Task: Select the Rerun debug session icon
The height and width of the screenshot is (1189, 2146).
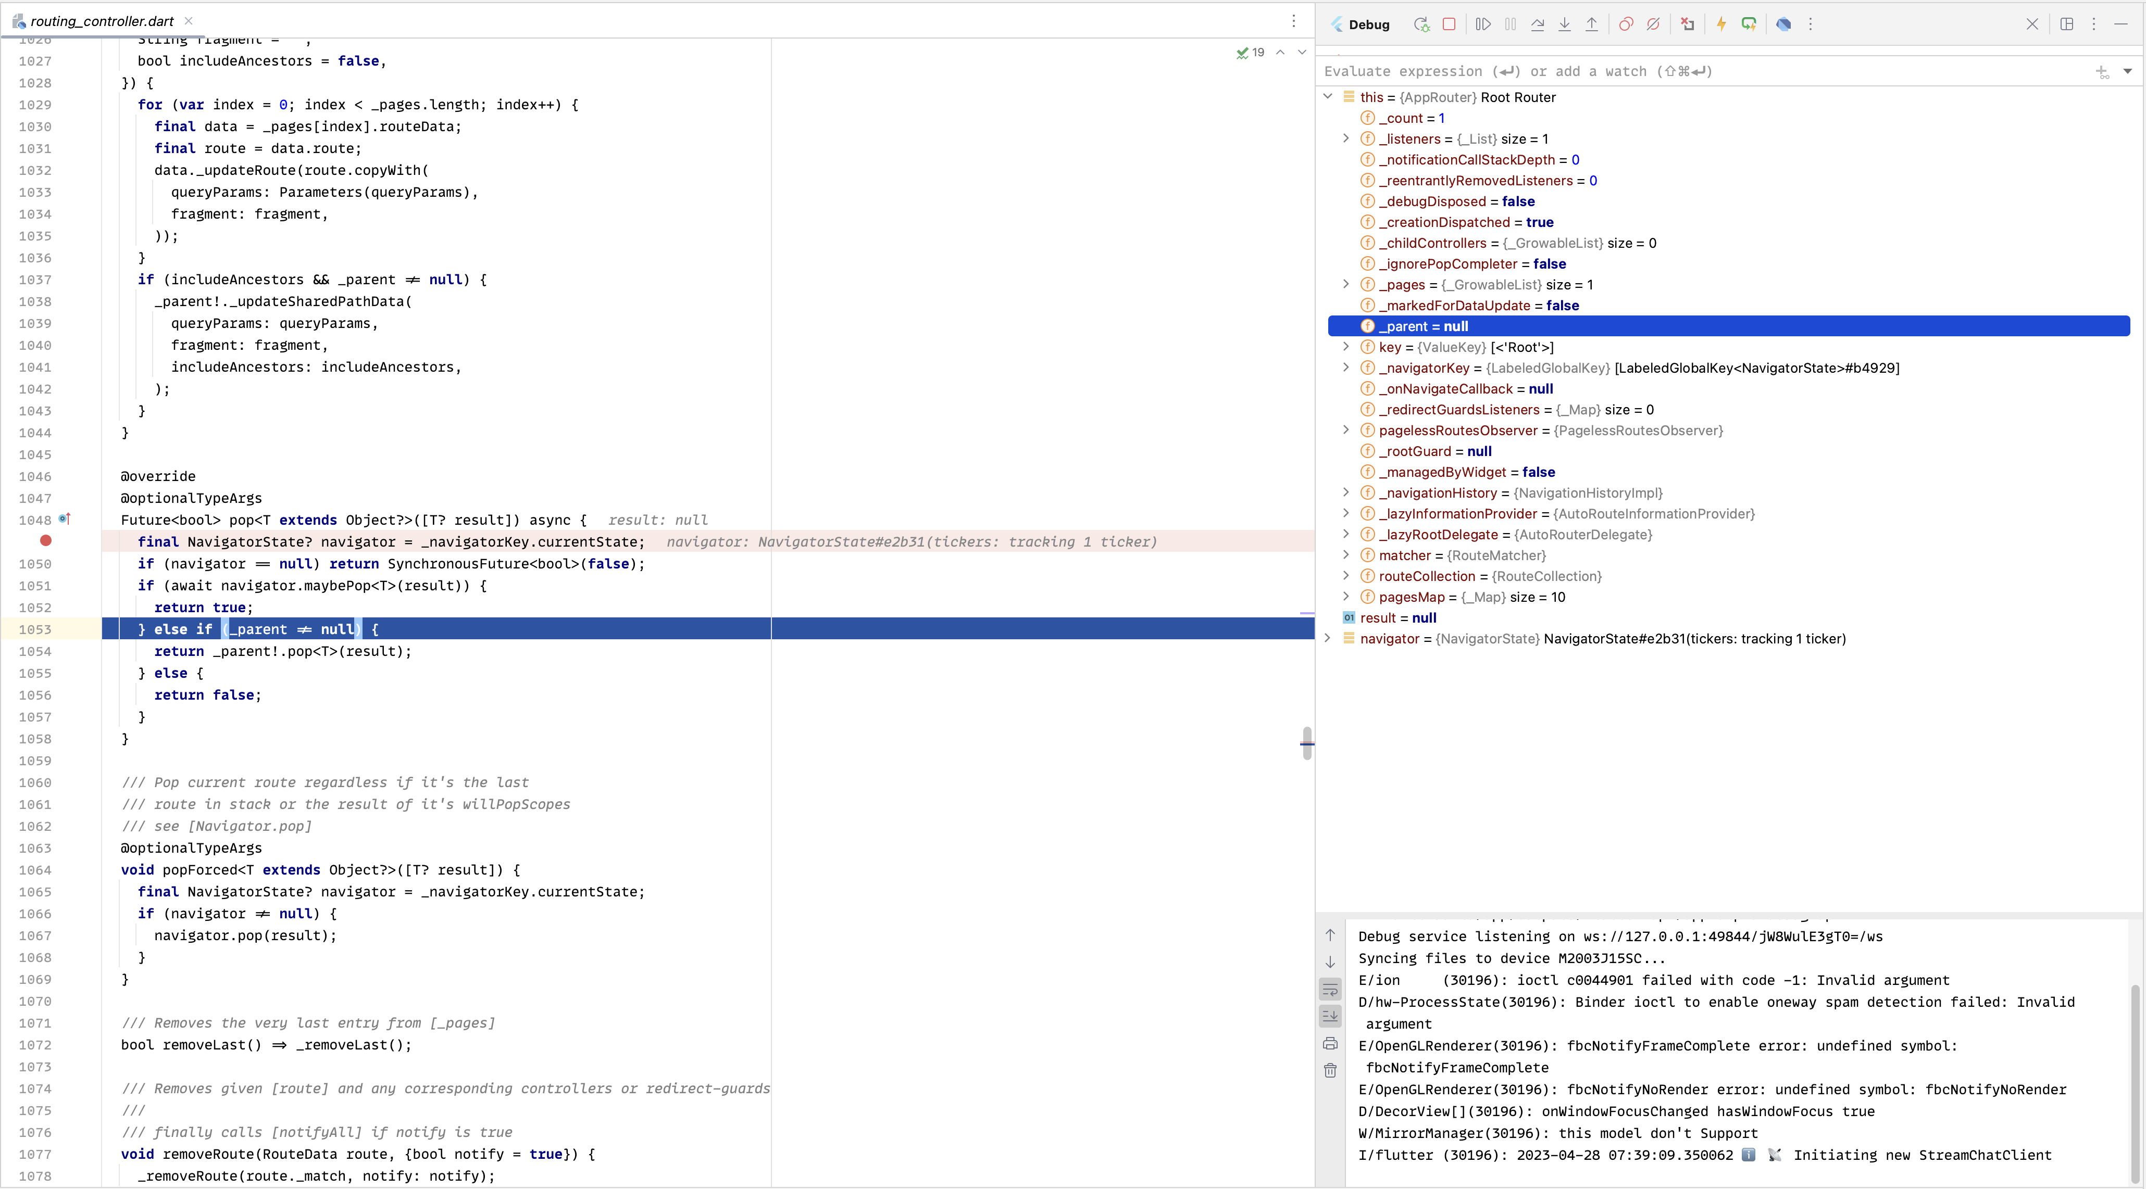Action: tap(1422, 24)
